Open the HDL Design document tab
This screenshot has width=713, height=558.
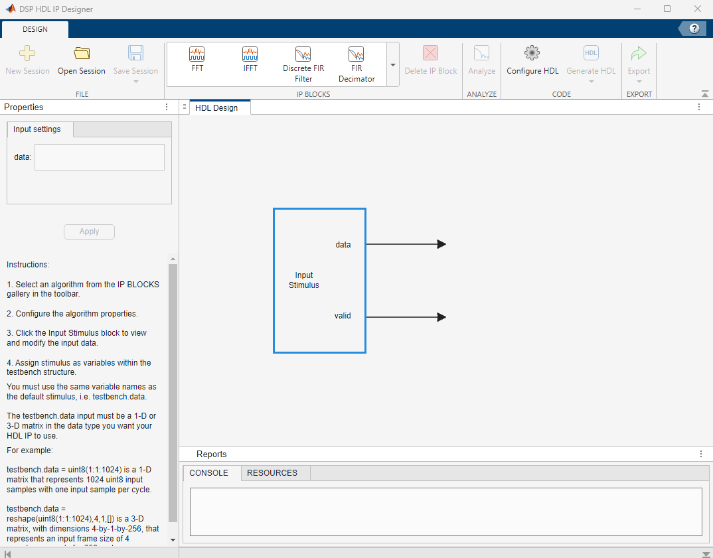(216, 107)
